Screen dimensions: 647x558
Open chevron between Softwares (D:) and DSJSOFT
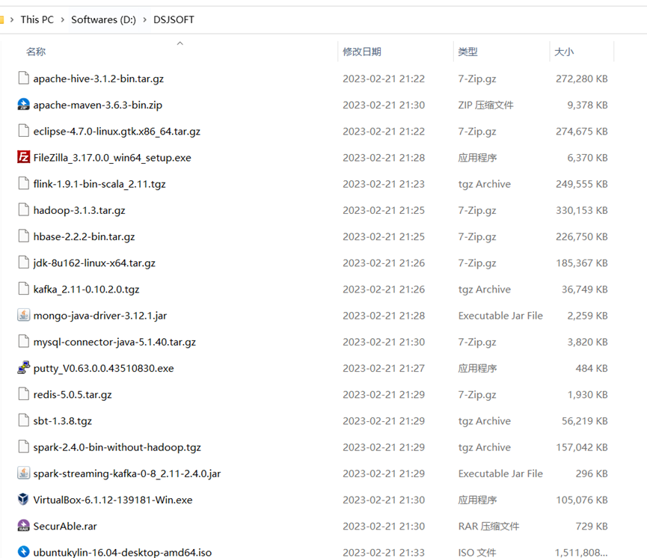coord(144,19)
